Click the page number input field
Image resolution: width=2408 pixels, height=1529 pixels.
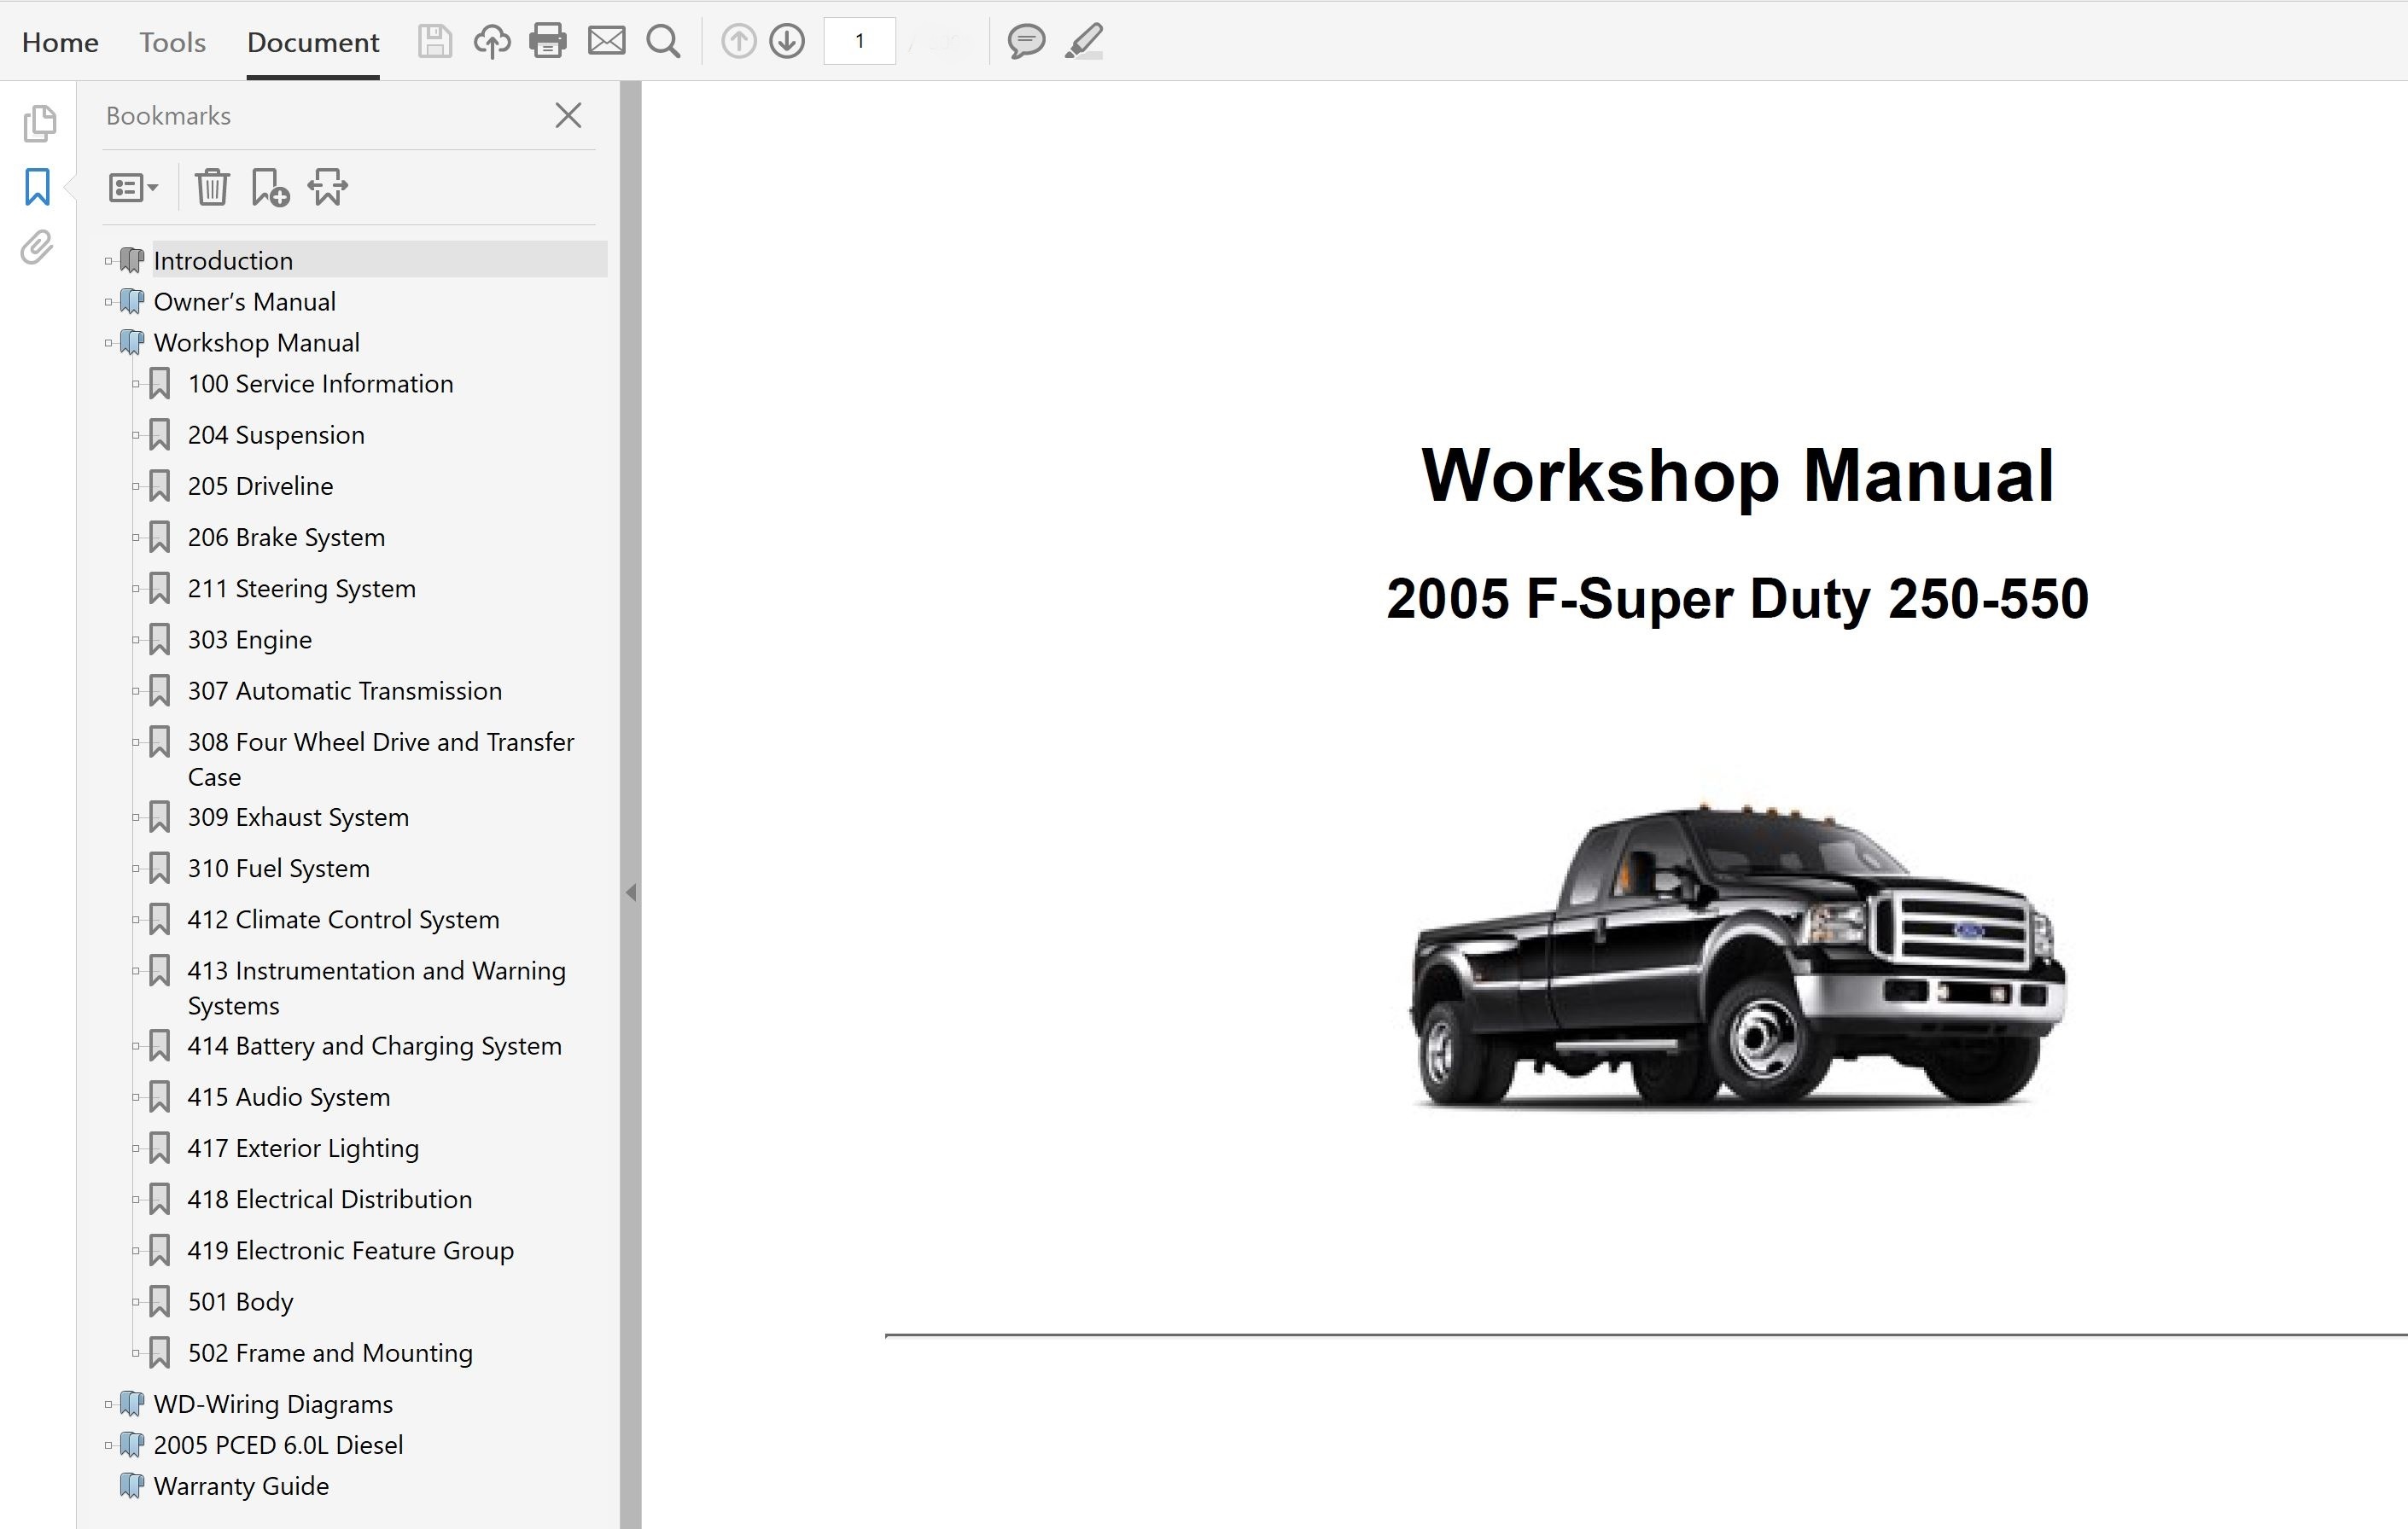[859, 41]
